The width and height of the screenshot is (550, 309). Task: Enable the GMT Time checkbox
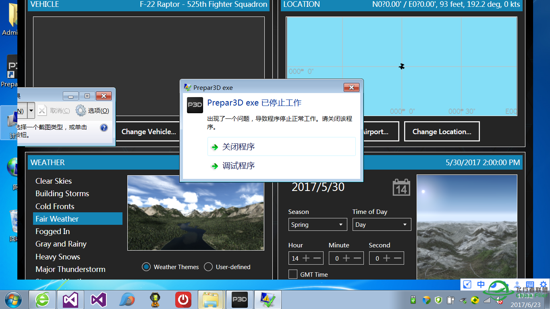coord(293,274)
